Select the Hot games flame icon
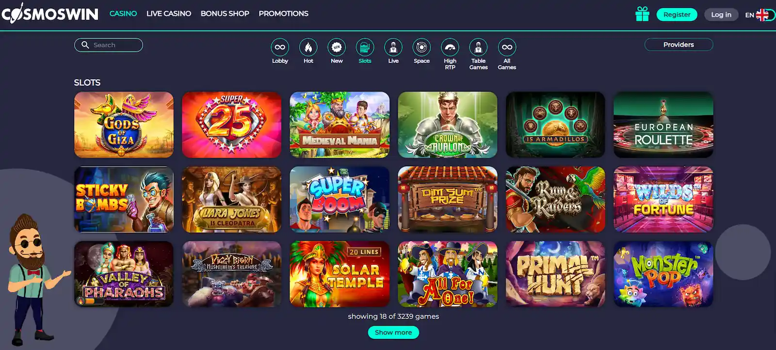 coord(308,47)
